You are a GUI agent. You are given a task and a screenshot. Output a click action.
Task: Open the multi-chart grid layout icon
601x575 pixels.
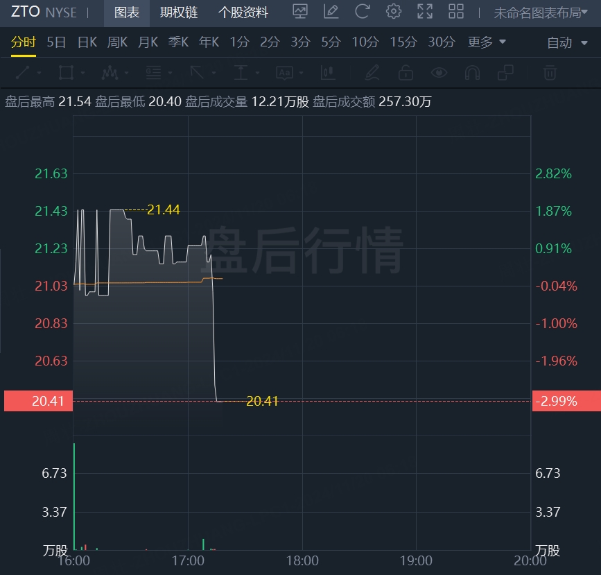456,12
